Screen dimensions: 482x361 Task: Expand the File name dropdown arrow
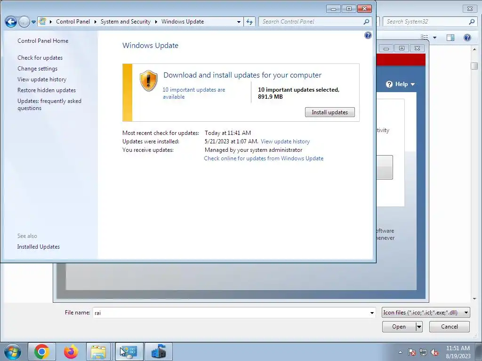coord(372,313)
